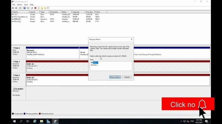Sort by the Type column header

click(44, 12)
